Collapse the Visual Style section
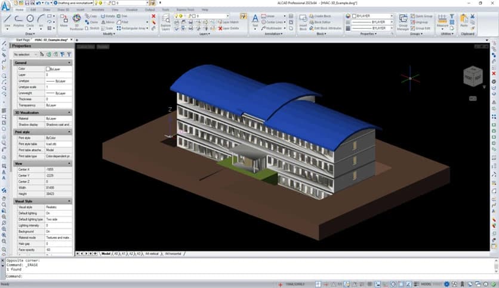The height and width of the screenshot is (288, 499). coord(70,201)
